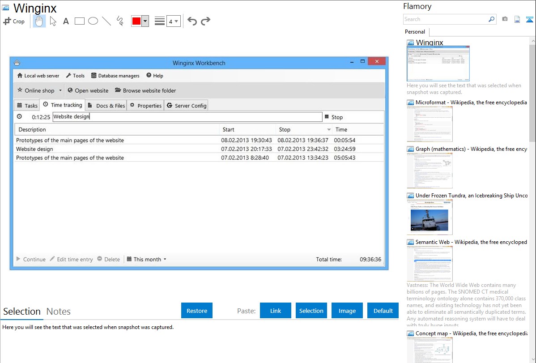Undo the last annotation
This screenshot has width=536, height=363.
[192, 21]
